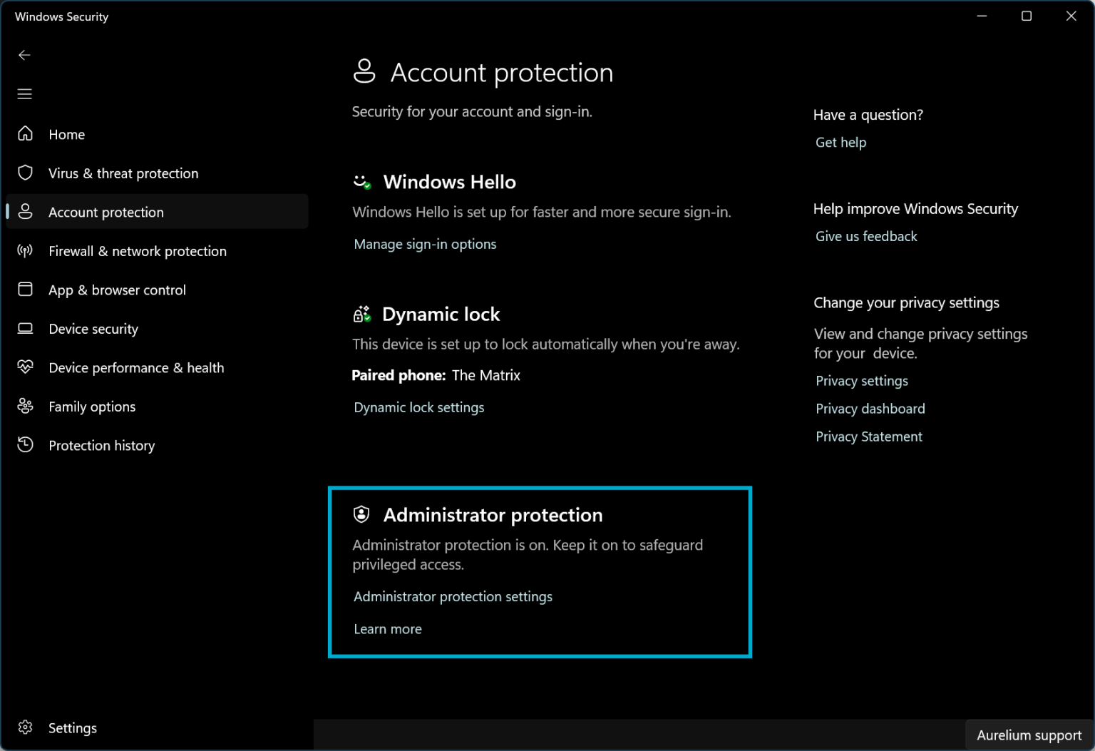Open the Privacy dashboard
This screenshot has width=1095, height=751.
click(x=870, y=408)
